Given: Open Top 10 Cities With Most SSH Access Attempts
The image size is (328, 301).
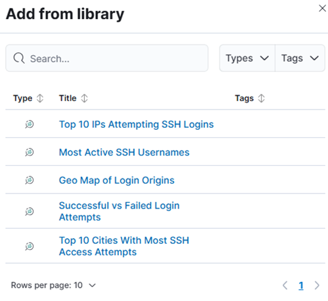Looking at the screenshot, I should (x=124, y=246).
